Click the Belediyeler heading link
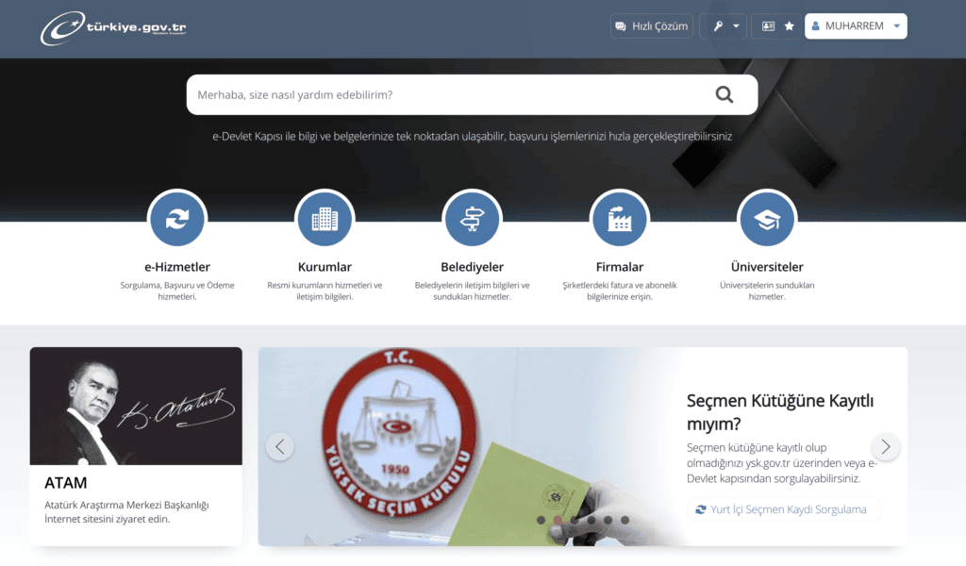 click(x=472, y=267)
